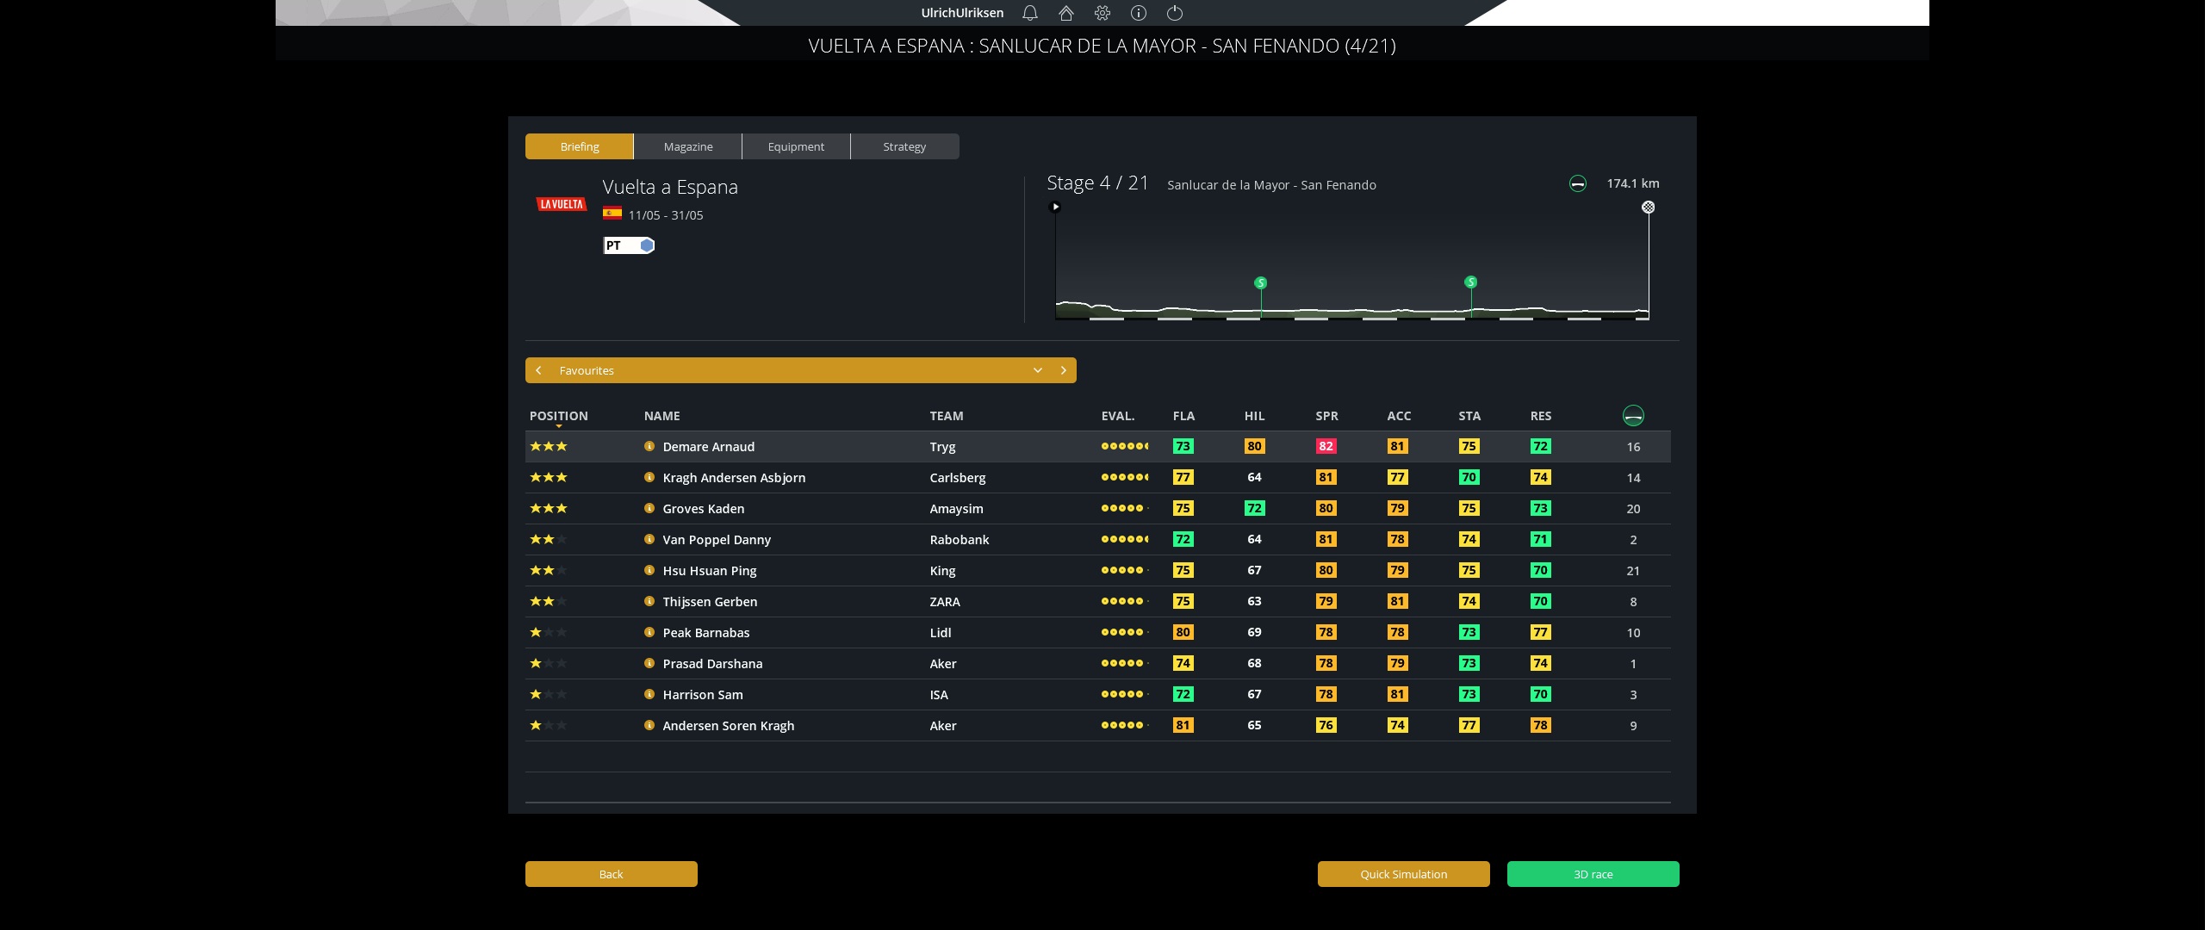The height and width of the screenshot is (930, 2205).
Task: Click the finish line marker icon
Action: [1648, 207]
